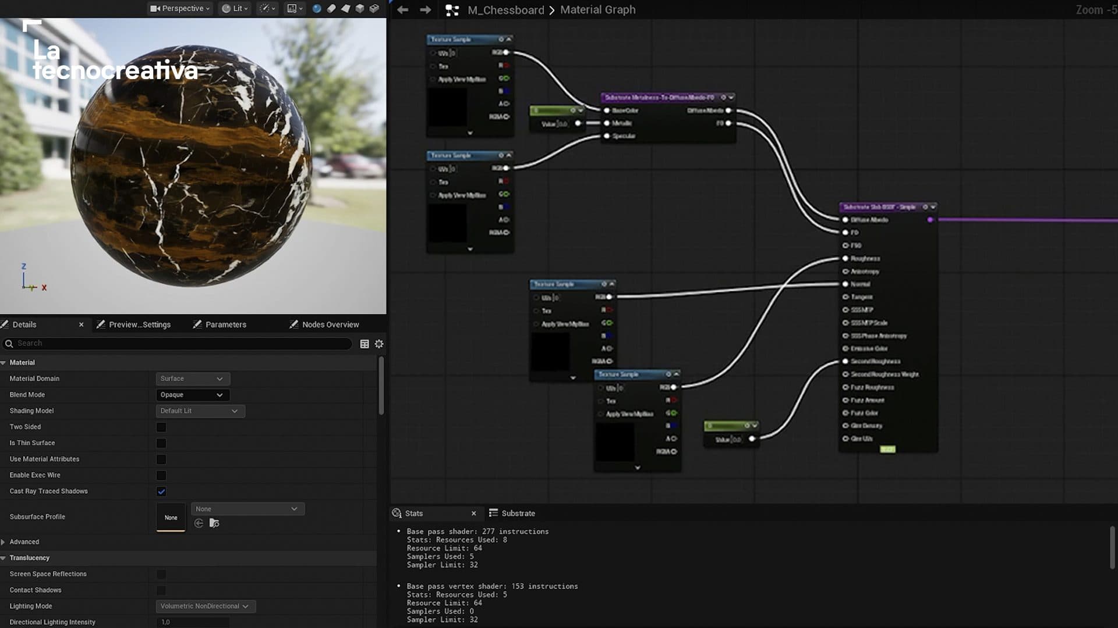
Task: Browse to Subsurface Profile asset in Content Browser
Action: pyautogui.click(x=214, y=523)
